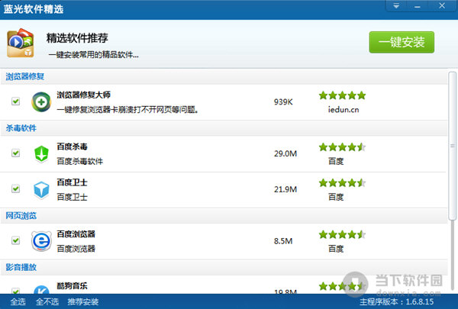Click the 8.5M size value
Viewport: 458px width, 309px height.
[283, 241]
